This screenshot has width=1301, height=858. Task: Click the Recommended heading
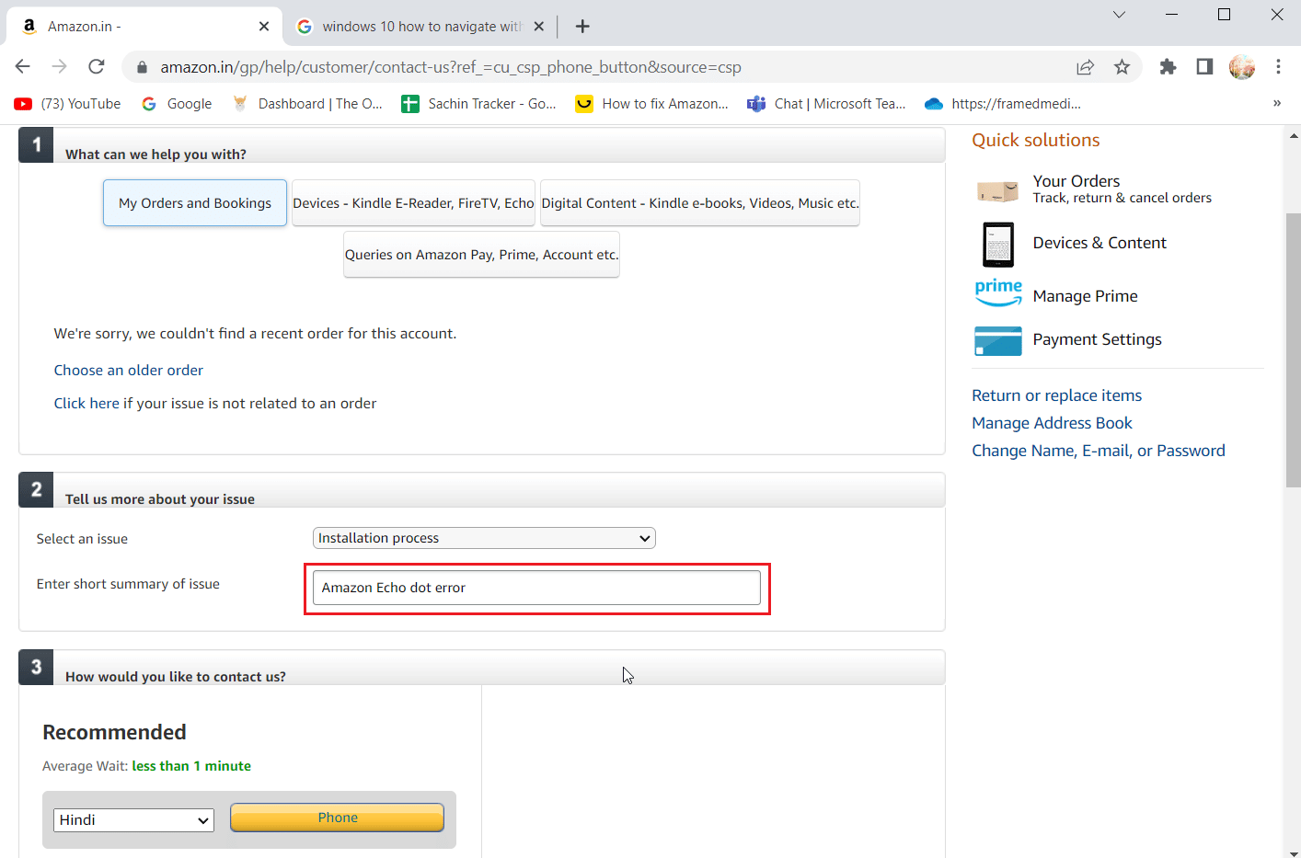[x=114, y=732]
